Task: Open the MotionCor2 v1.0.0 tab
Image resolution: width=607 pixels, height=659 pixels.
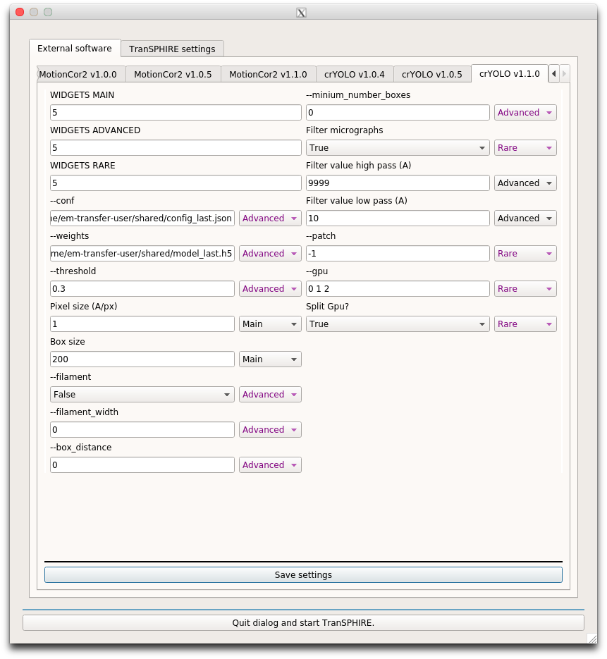Action: coord(81,73)
